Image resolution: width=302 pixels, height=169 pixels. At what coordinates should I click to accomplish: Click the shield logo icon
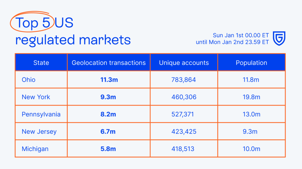click(x=279, y=38)
